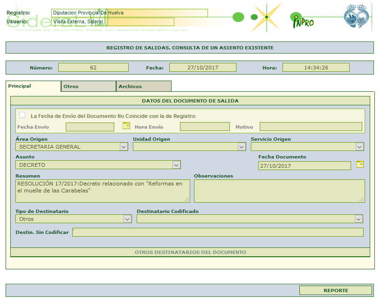Screen dimensions: 380x301
Task: Click the Fecha Documento date field
Action: pyautogui.click(x=304, y=166)
